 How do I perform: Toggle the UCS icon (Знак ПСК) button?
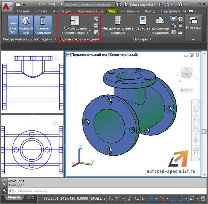pos(13,26)
